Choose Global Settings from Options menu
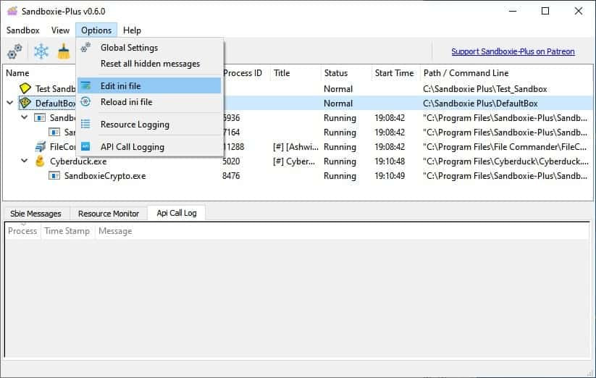 pos(149,48)
